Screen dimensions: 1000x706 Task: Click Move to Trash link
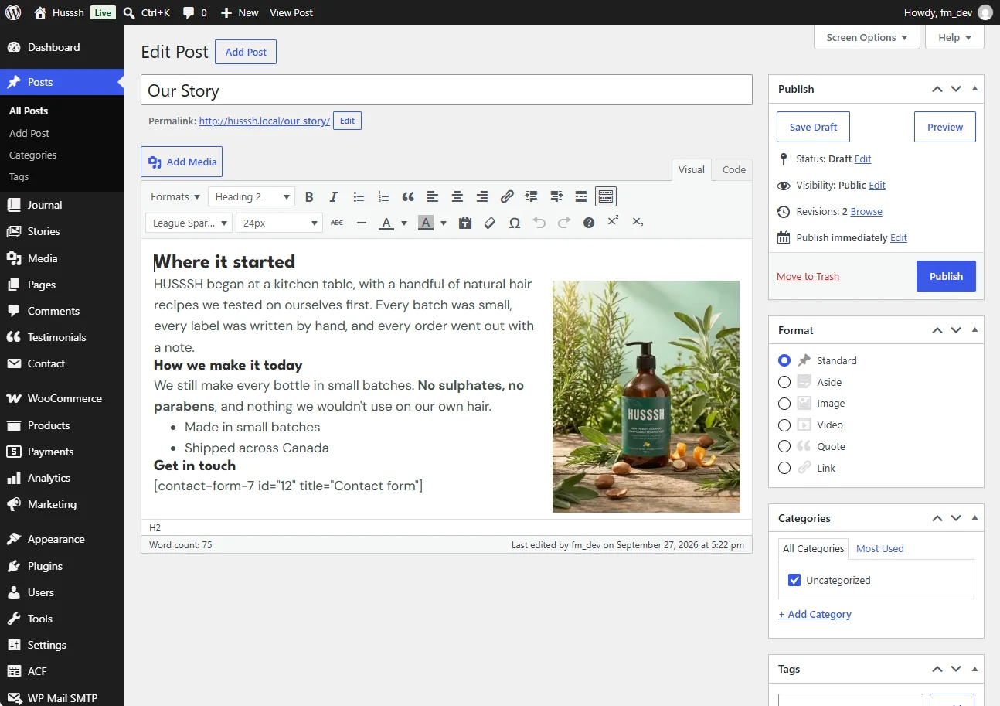click(808, 276)
